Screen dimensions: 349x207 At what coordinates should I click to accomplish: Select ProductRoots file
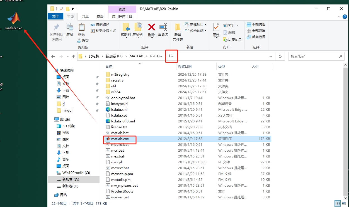click(x=122, y=191)
